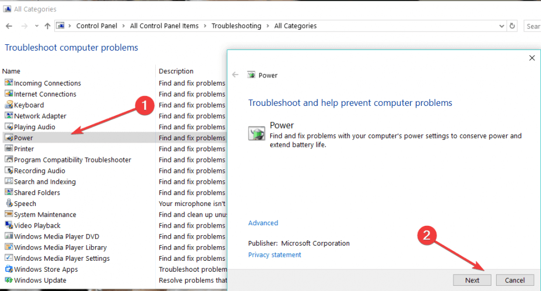Viewport: 541px width, 291px height.
Task: Go back using the address bar back arrow
Action: [x=9, y=26]
